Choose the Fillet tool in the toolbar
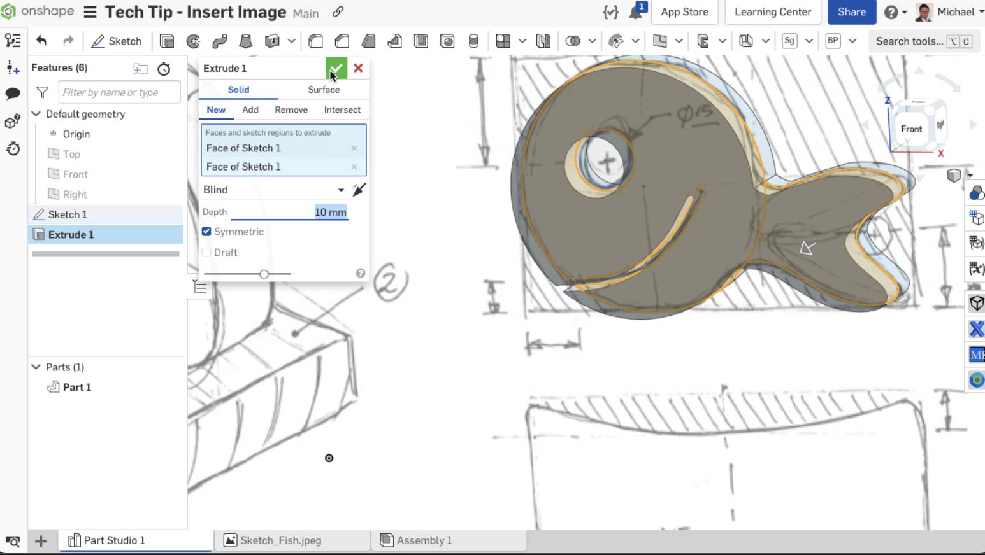This screenshot has width=985, height=555. click(x=315, y=41)
